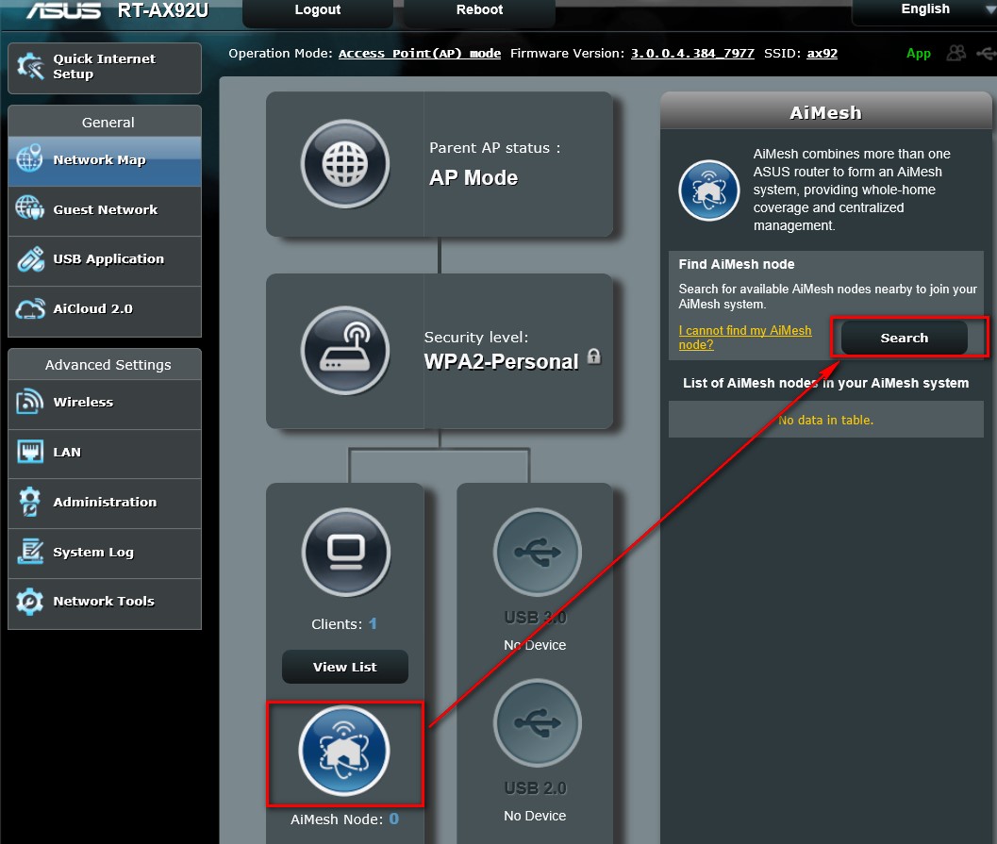Viewport: 997px width, 844px height.
Task: Click the Advanced Settings section header
Action: (105, 364)
